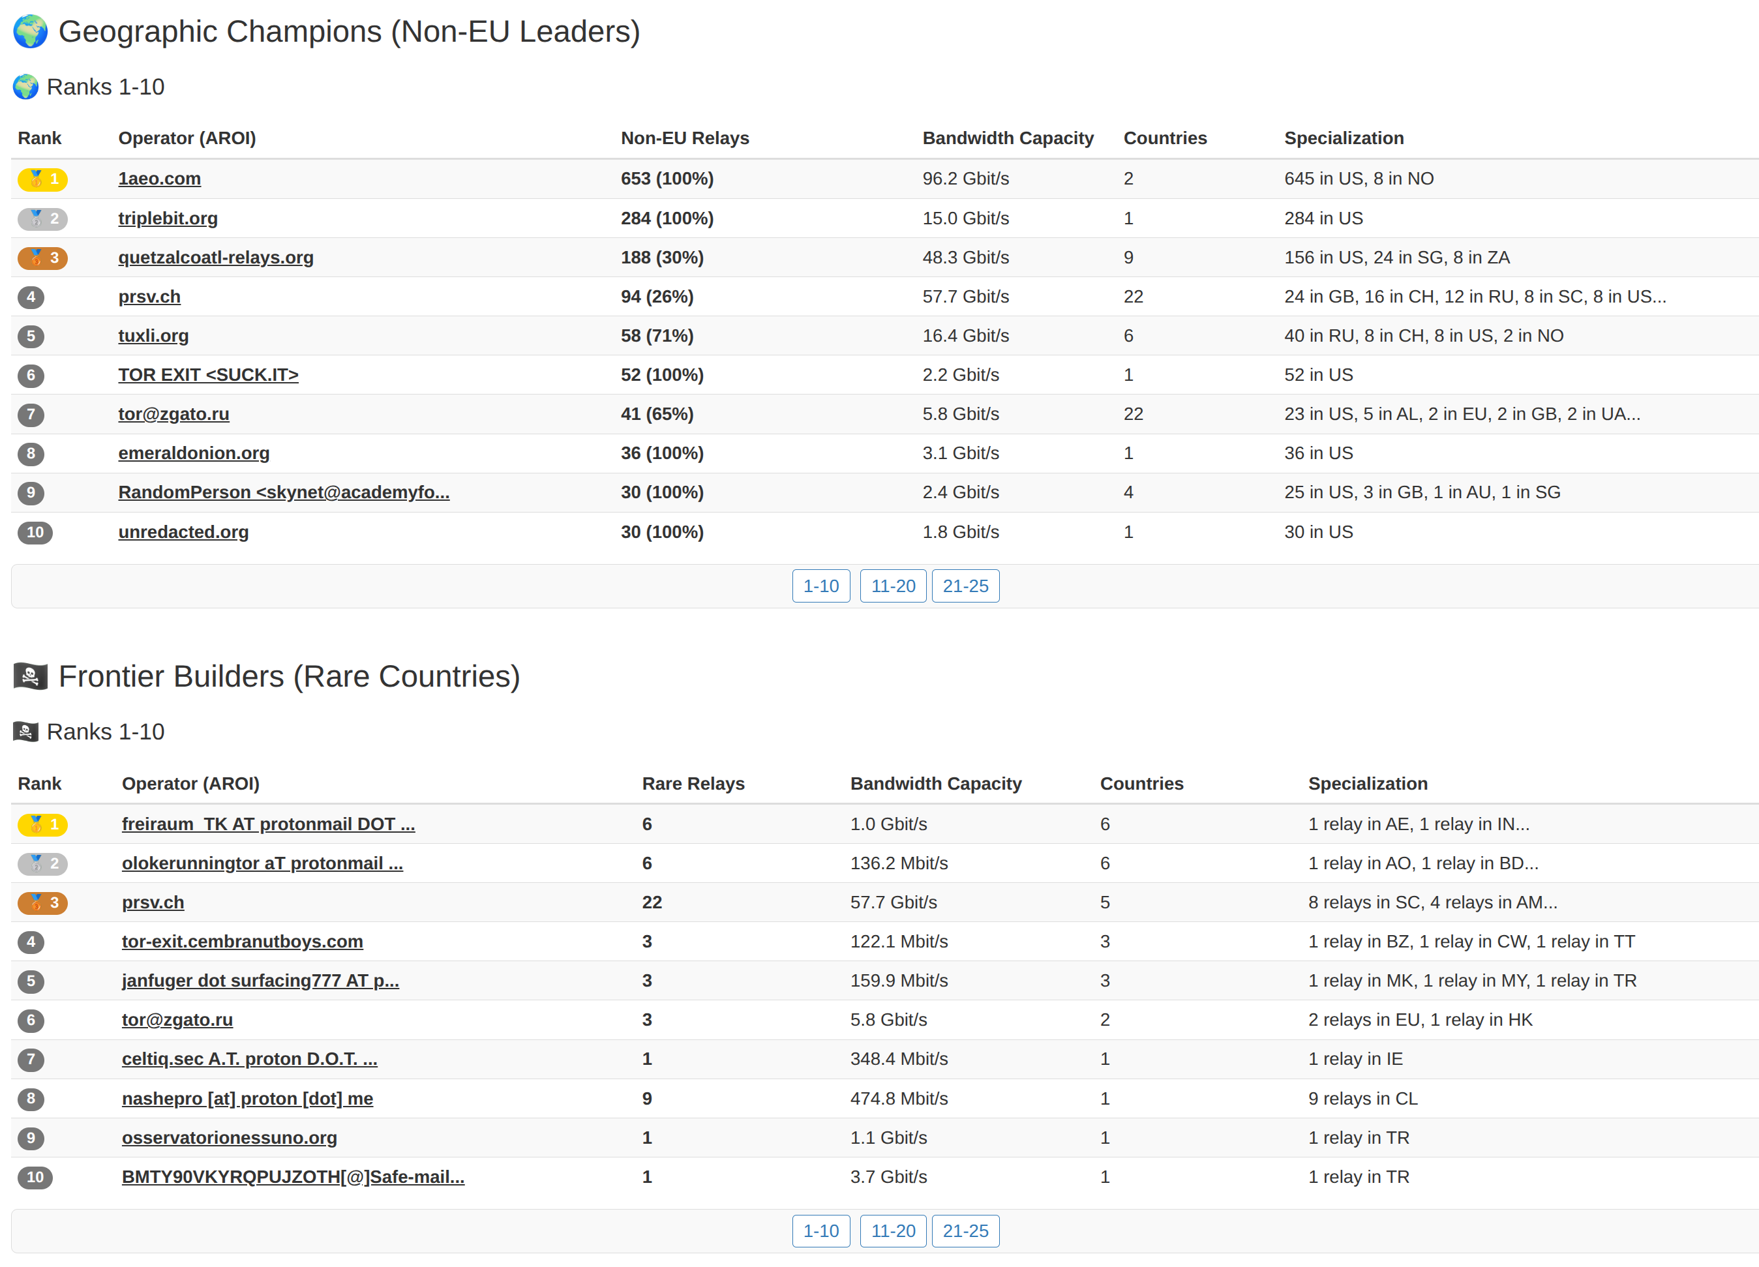Viewport: 1759px width, 1267px height.
Task: Click the globe icon beside Geographic Champions heading
Action: coord(30,32)
